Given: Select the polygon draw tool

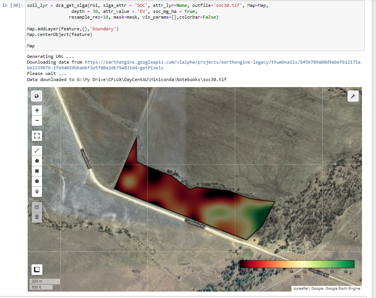Looking at the screenshot, I should 37,161.
